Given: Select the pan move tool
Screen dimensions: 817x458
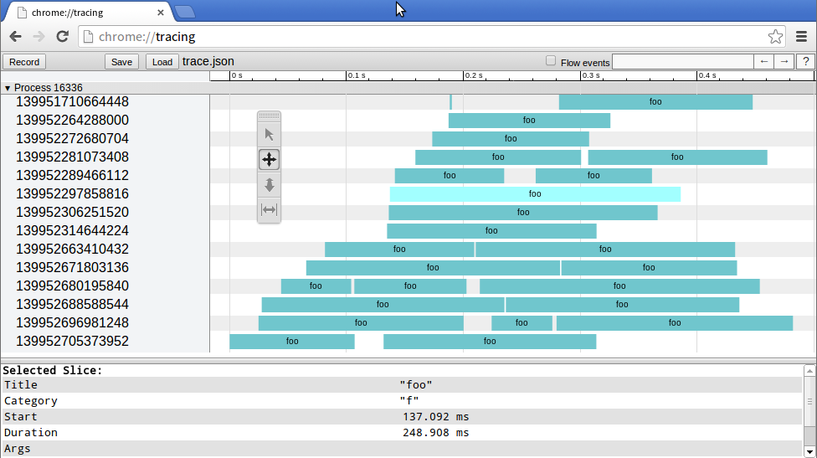Looking at the screenshot, I should coord(269,159).
